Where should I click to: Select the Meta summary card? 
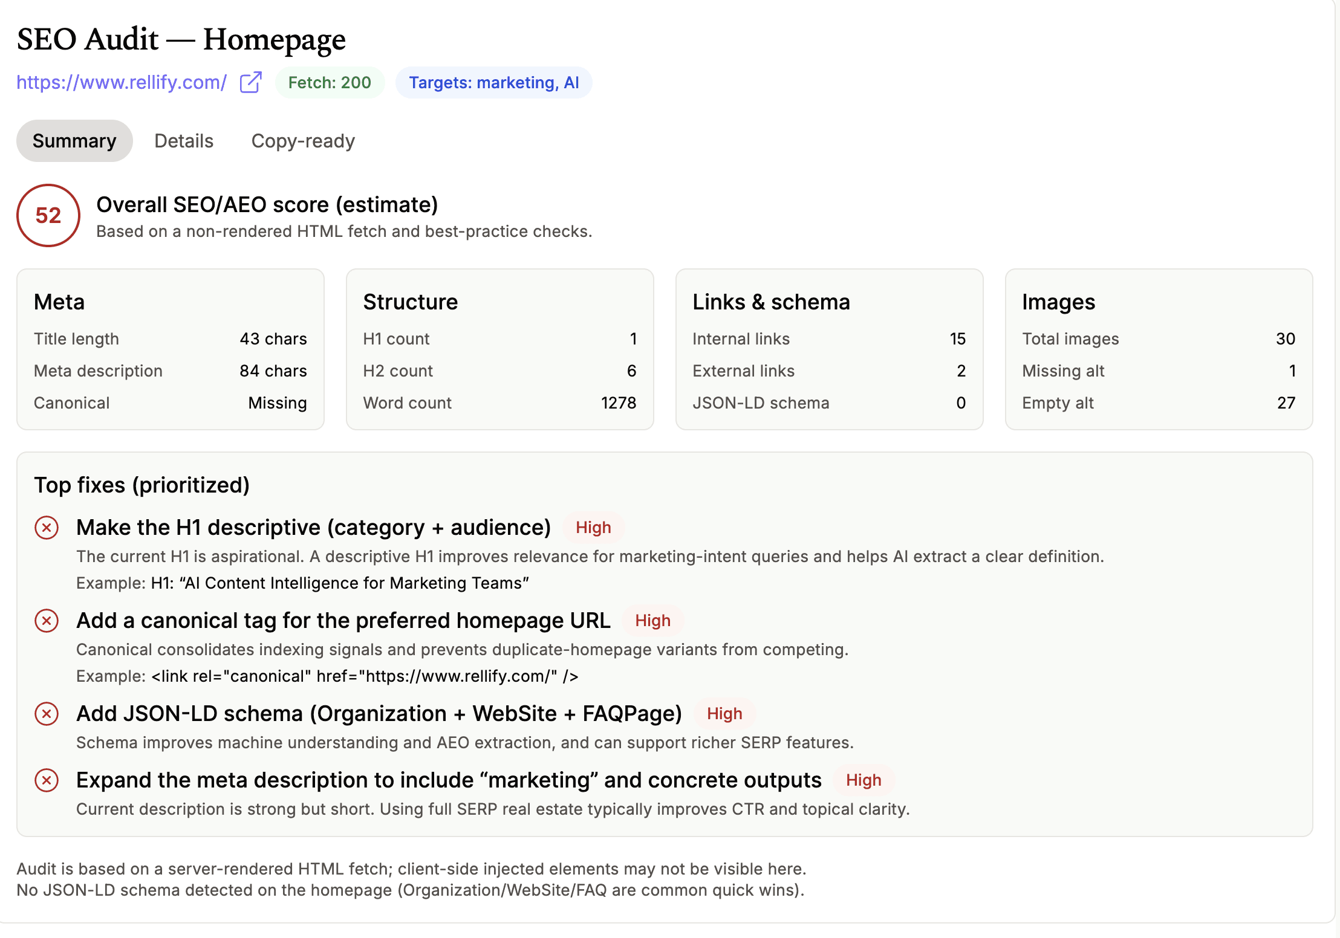171,349
